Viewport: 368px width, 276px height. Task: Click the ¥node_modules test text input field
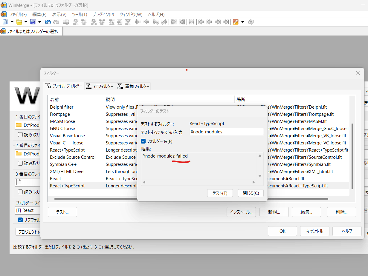[x=227, y=132]
